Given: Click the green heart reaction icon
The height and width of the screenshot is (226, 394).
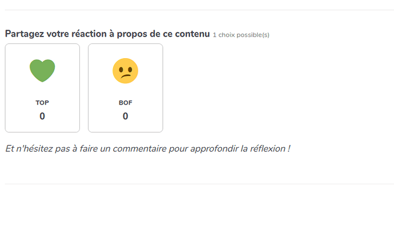Looking at the screenshot, I should (42, 71).
